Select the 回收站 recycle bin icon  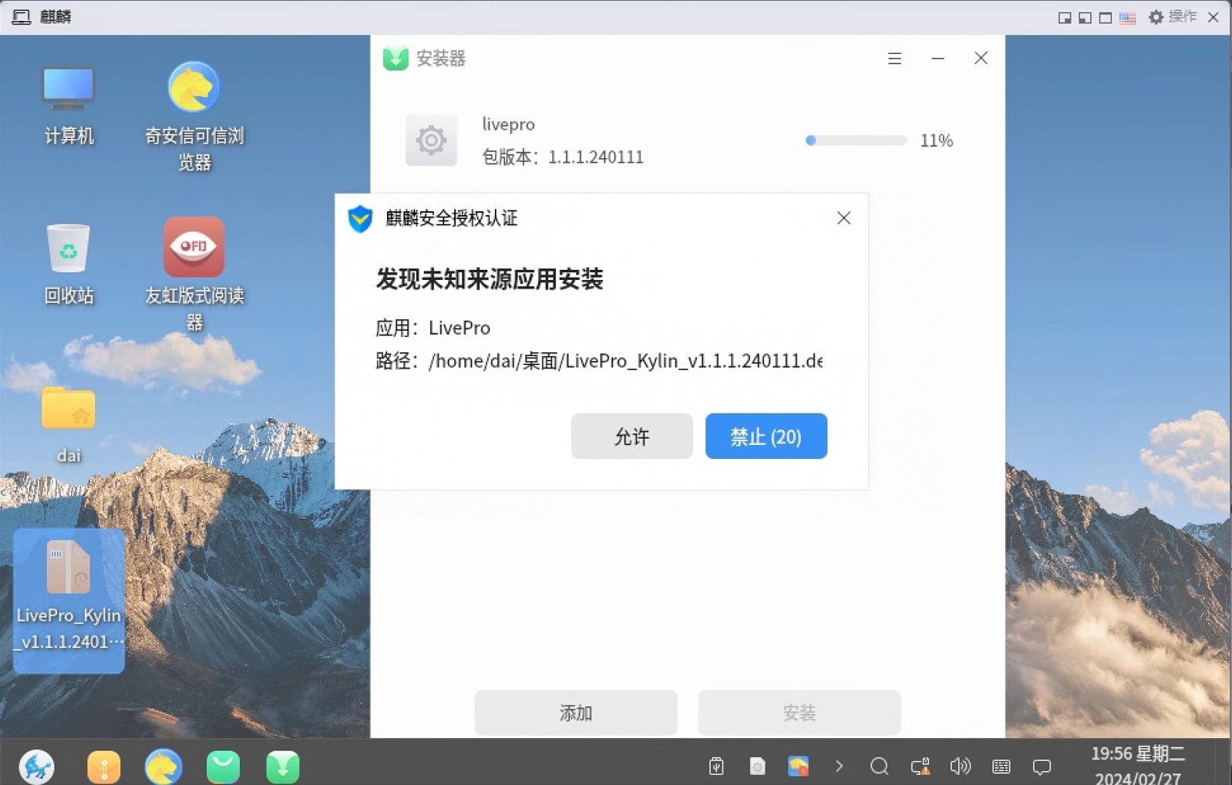click(x=69, y=264)
